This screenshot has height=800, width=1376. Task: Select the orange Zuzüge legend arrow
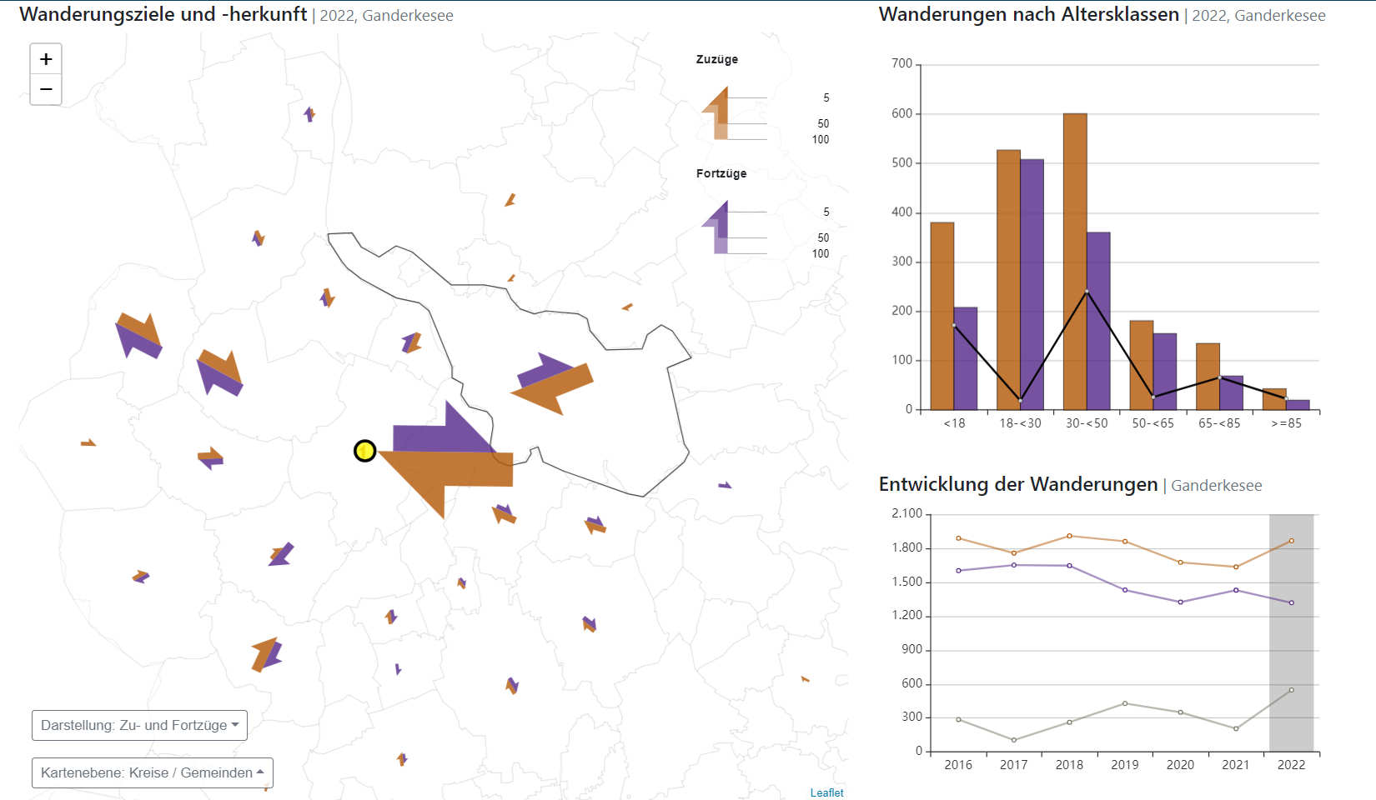tap(717, 112)
